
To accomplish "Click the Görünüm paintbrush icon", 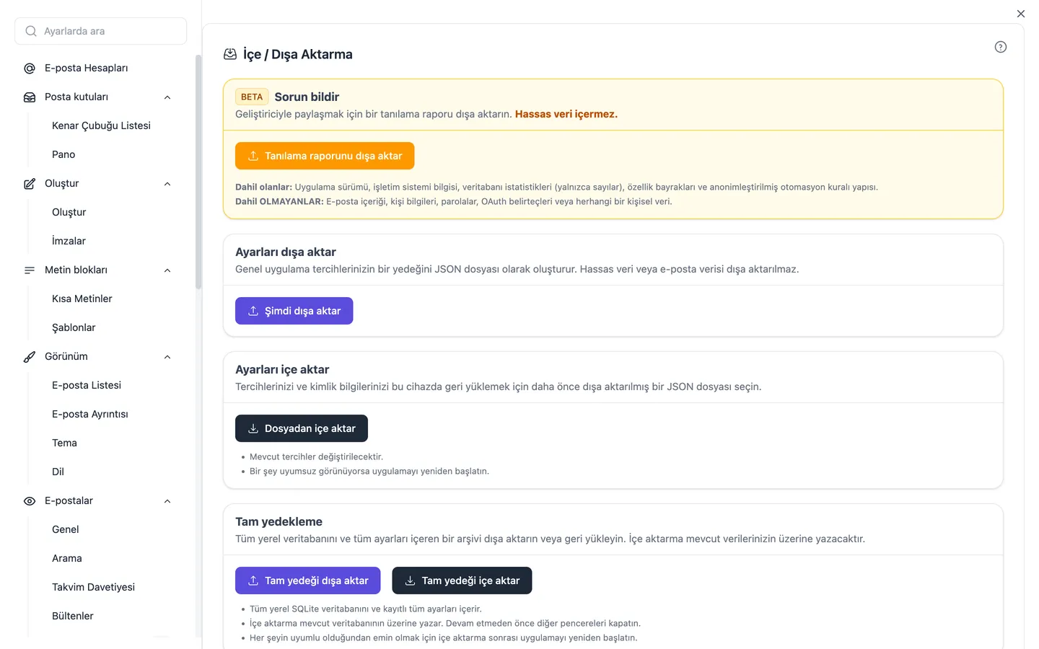I will pyautogui.click(x=30, y=357).
